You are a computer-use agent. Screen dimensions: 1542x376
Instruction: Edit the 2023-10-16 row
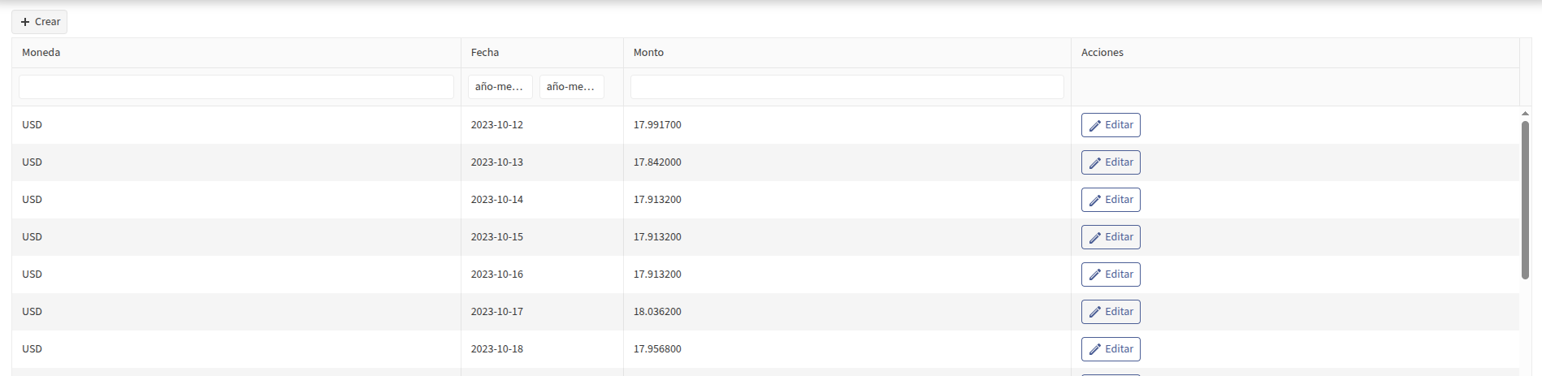click(x=1111, y=274)
